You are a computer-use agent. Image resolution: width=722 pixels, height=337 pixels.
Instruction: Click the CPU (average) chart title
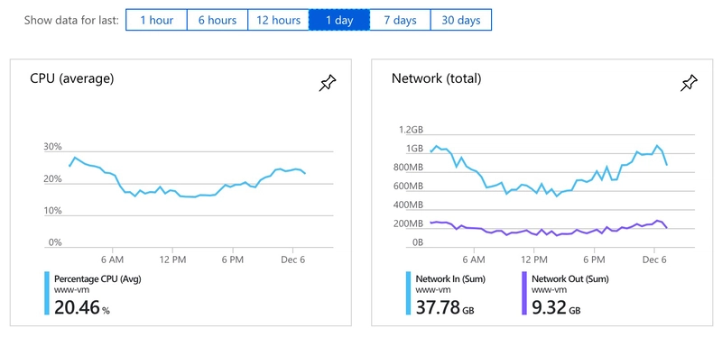72,78
